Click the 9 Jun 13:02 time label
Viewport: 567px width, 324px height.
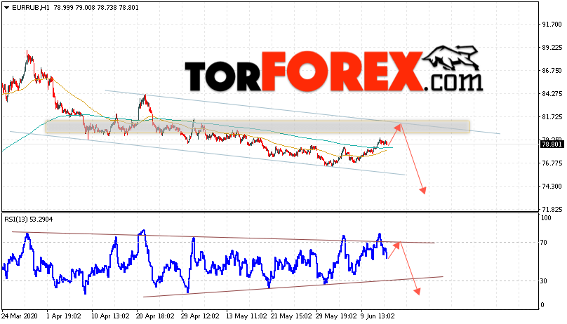(378, 316)
